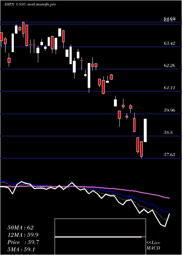Click the 63.42 price level label
Image resolution: width=182 pixels, height=255 pixels.
[170, 43]
